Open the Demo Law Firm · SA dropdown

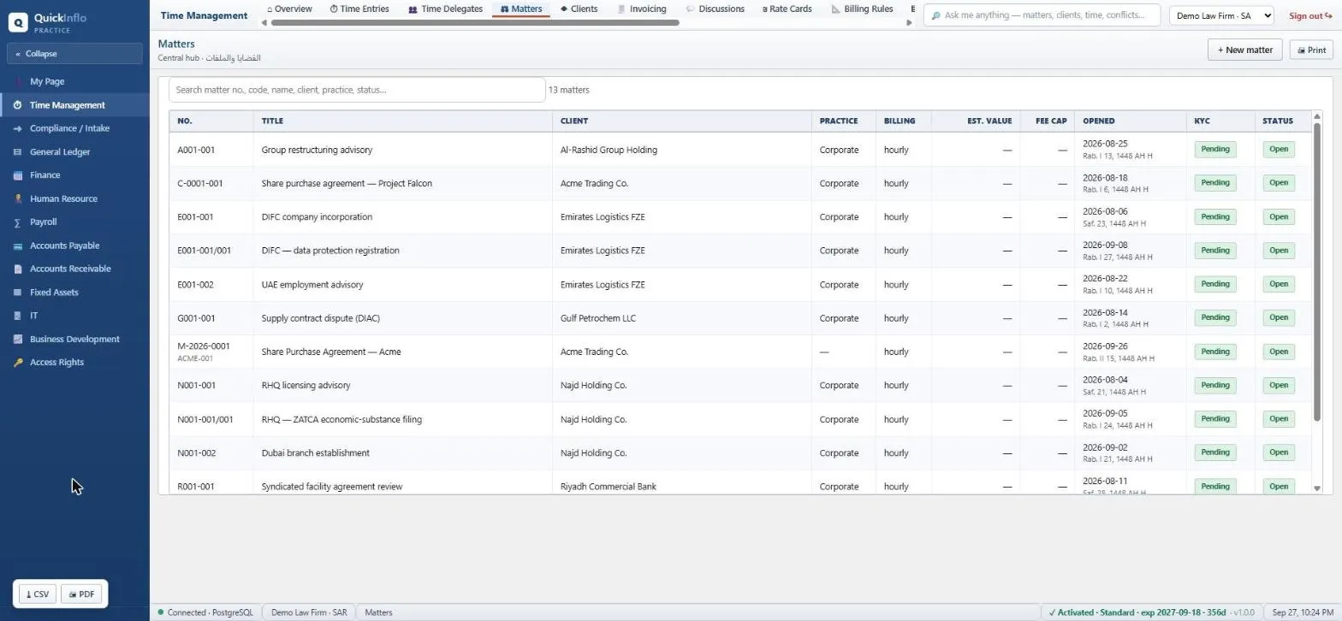(x=1221, y=15)
